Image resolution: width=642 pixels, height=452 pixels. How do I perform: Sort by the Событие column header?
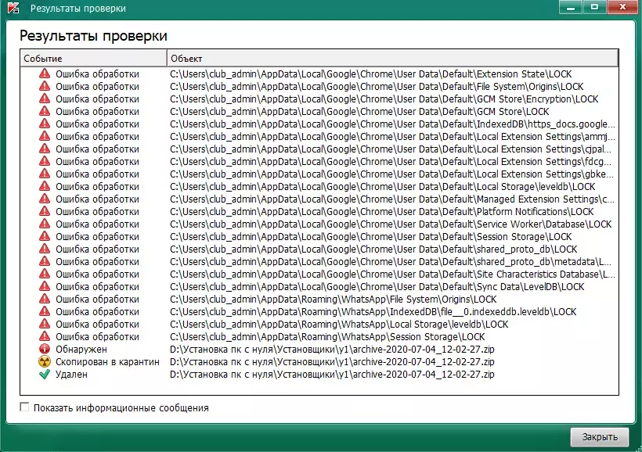click(x=93, y=58)
